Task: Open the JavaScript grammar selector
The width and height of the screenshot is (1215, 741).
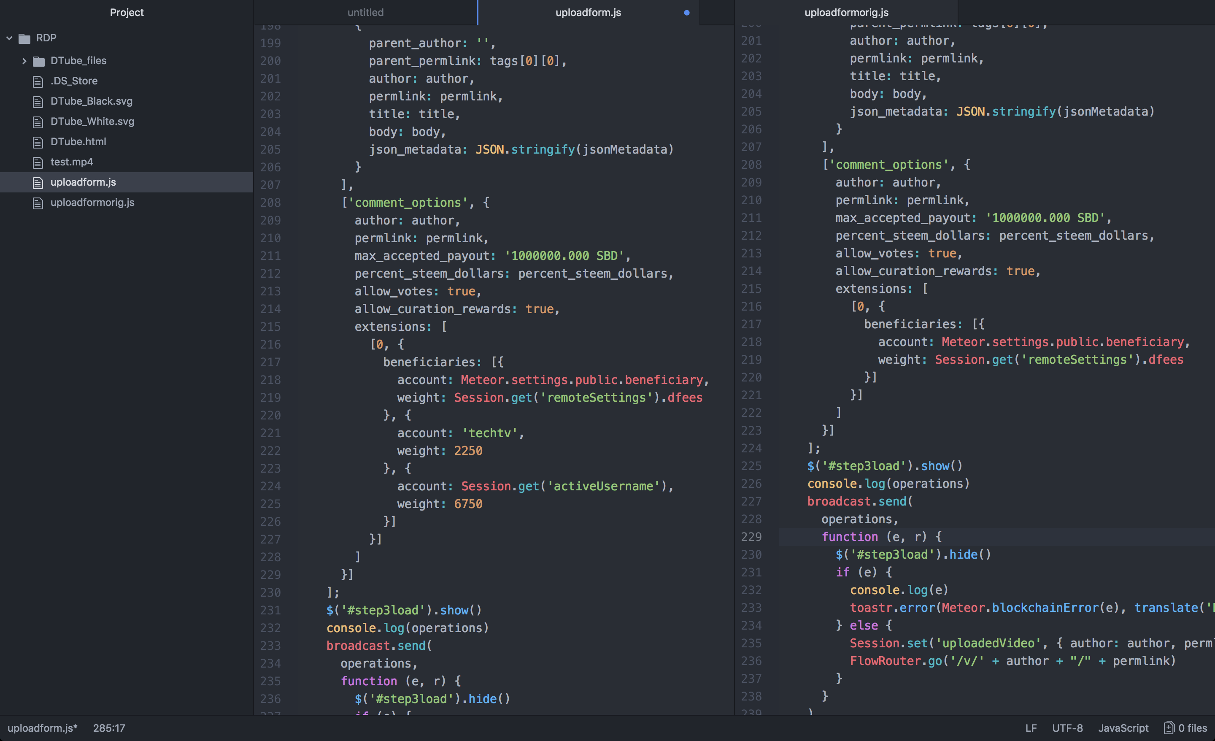Action: (1123, 728)
